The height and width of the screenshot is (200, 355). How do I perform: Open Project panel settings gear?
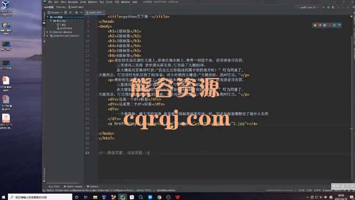[77, 12]
